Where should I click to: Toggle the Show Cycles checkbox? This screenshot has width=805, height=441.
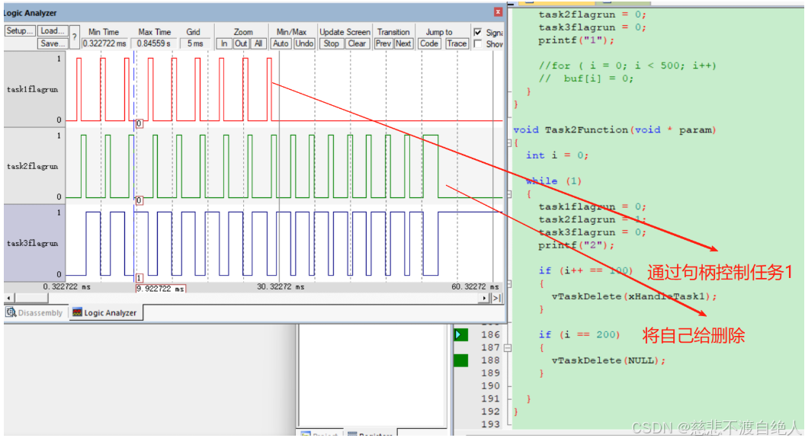click(x=478, y=44)
